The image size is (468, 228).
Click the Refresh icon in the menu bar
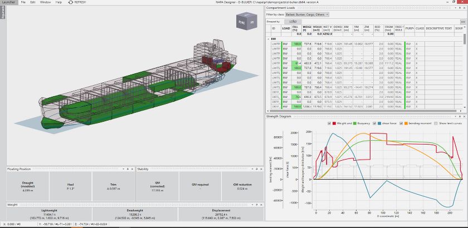(70, 2)
